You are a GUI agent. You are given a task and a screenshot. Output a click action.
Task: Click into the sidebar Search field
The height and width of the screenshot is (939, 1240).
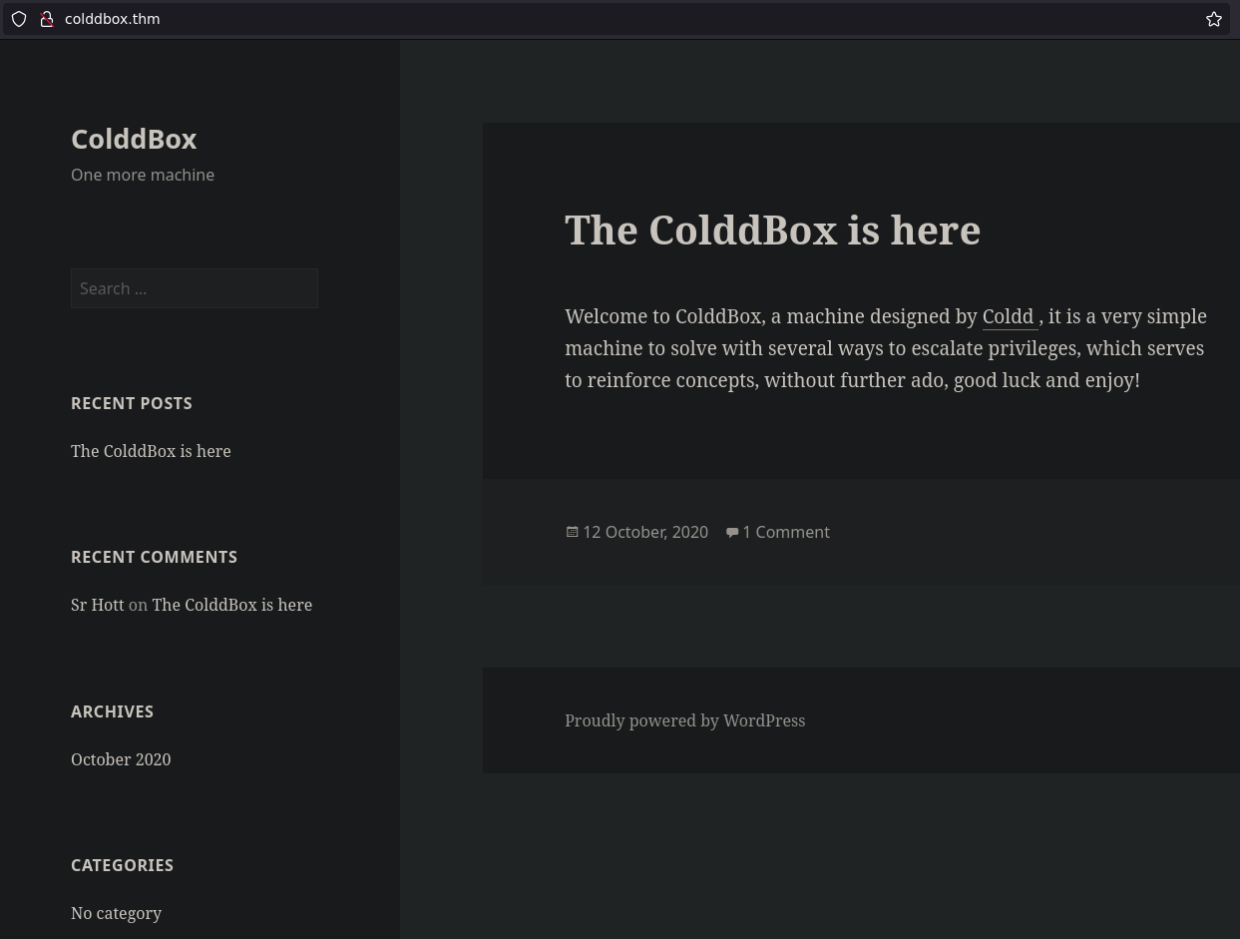pyautogui.click(x=194, y=288)
